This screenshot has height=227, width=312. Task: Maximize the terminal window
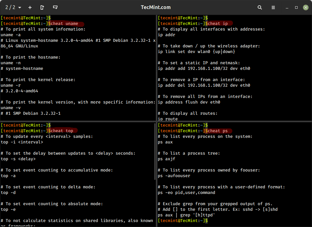pos(296,7)
